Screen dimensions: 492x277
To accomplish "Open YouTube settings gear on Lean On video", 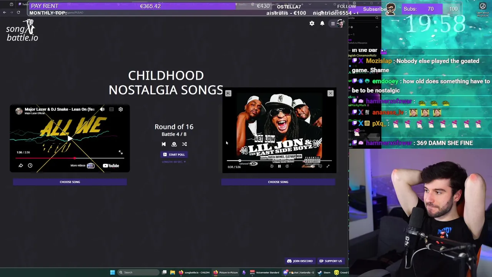I will [121, 109].
